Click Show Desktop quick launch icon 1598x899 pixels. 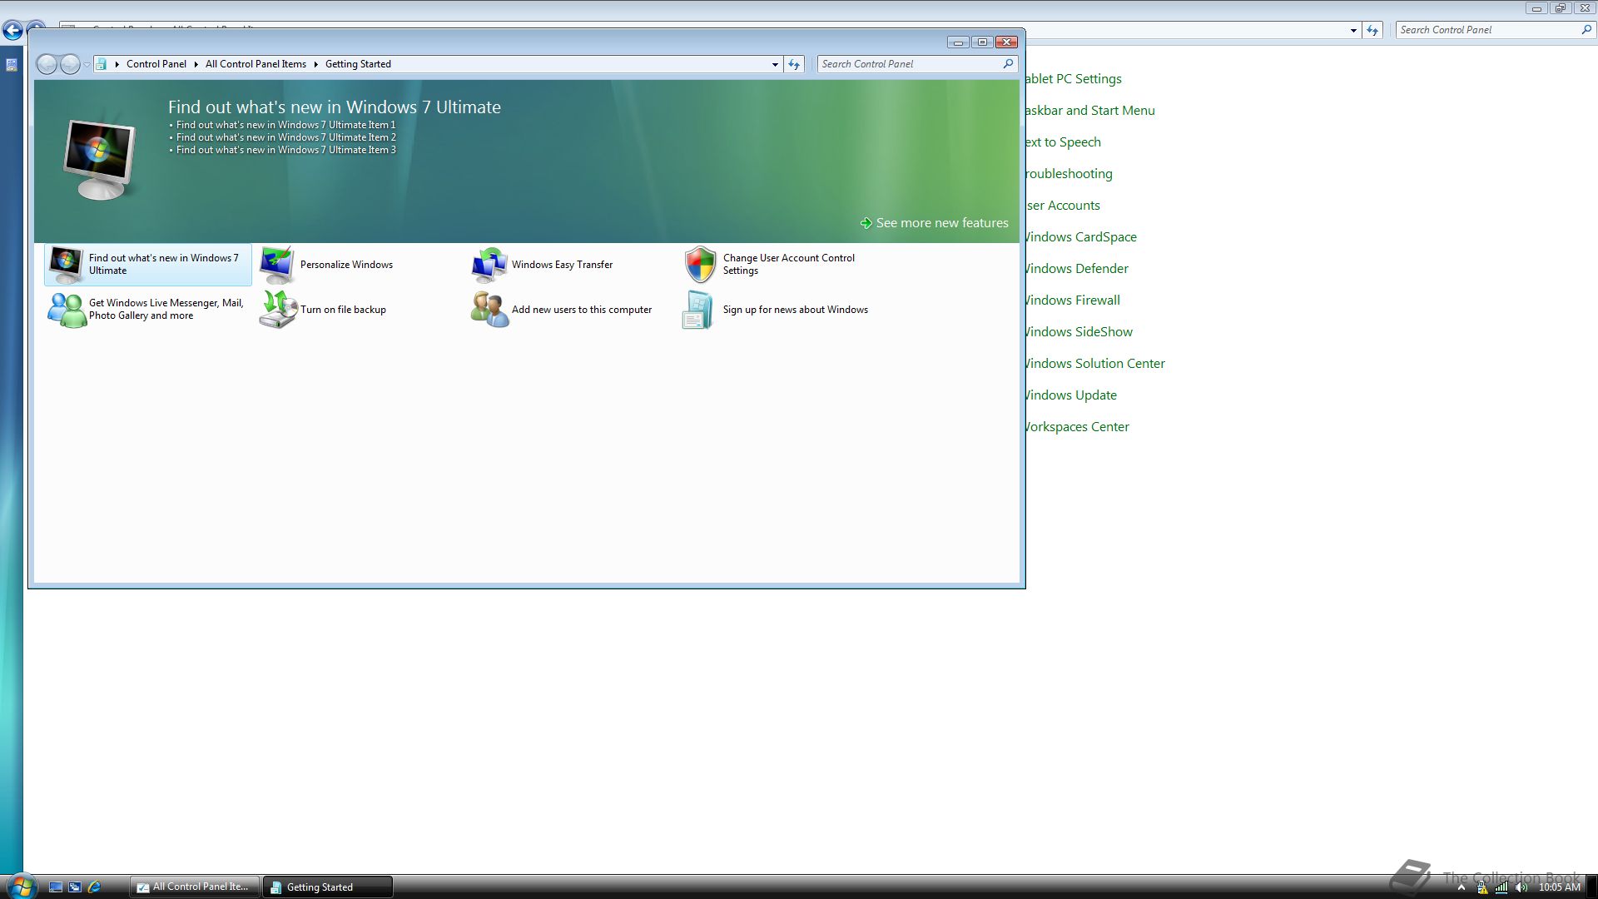click(x=56, y=887)
